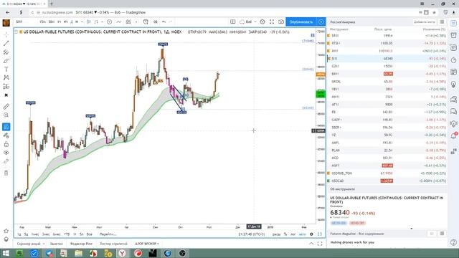Undo the last chart action

pos(164,22)
